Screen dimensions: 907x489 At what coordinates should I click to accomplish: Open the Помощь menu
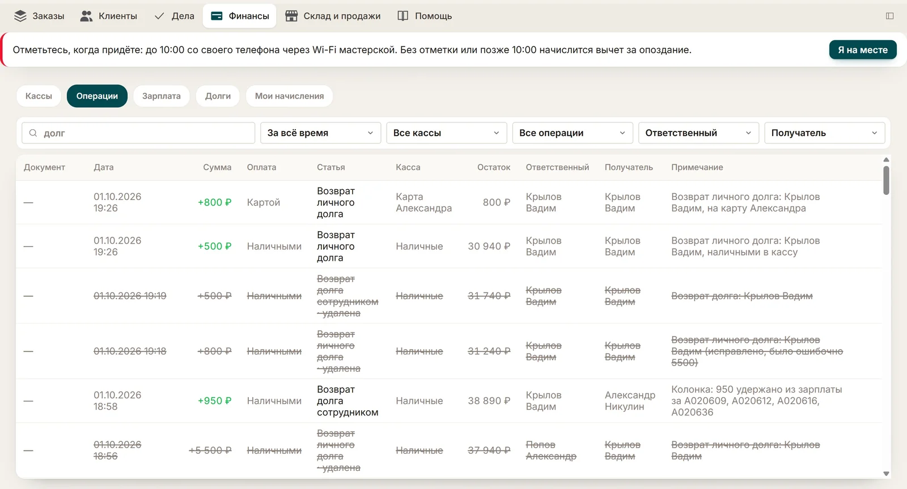[425, 16]
